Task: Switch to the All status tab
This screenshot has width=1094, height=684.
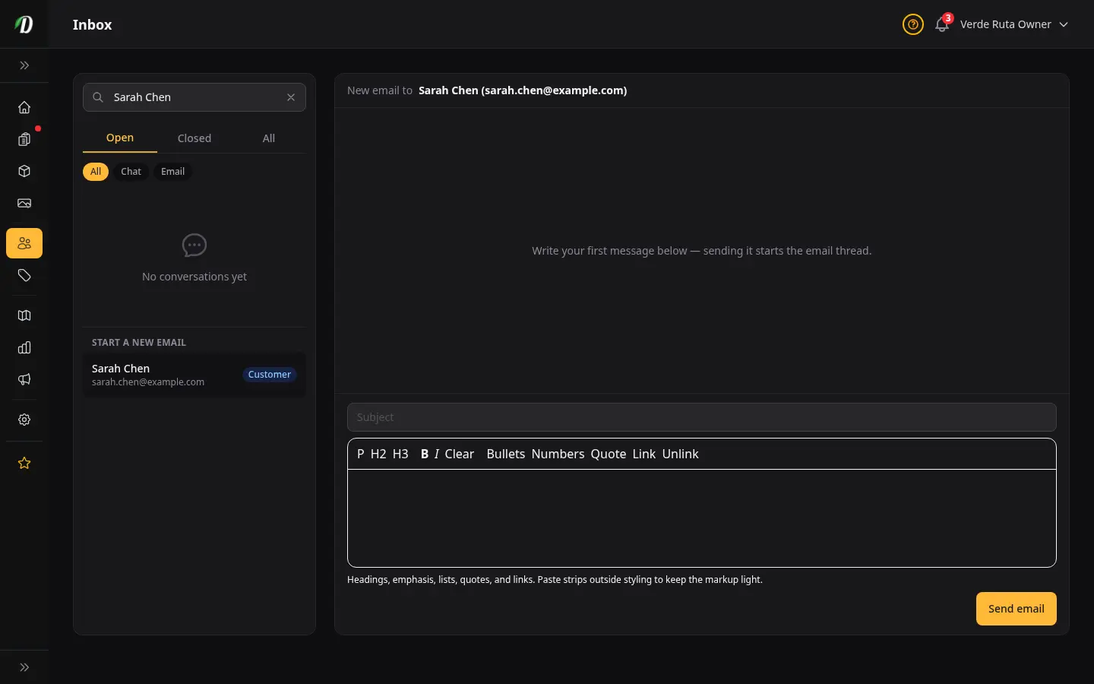Action: click(269, 138)
